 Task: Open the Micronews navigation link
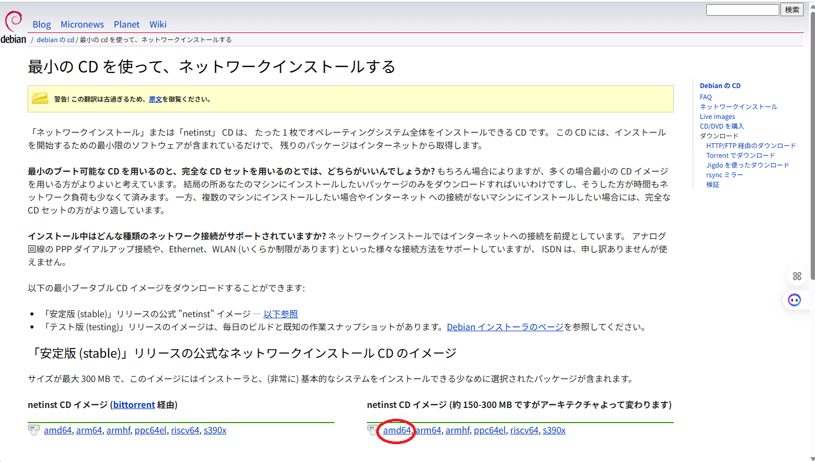point(82,24)
